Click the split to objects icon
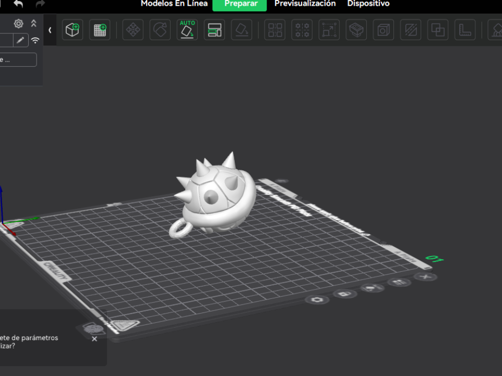This screenshot has width=502, height=376. 275,30
